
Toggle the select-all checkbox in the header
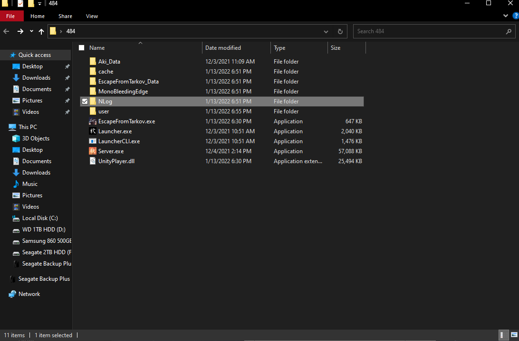[x=81, y=48]
